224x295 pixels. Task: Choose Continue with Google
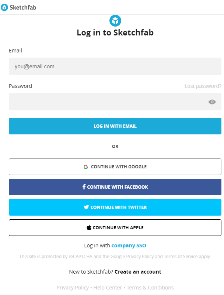pos(115,167)
